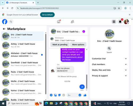Viewport: 133px width, 106px height.
Task: Click the ok sent message bubble
Action: [x=82, y=87]
